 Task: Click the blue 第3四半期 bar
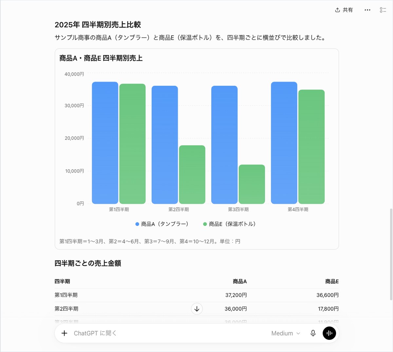(x=224, y=145)
